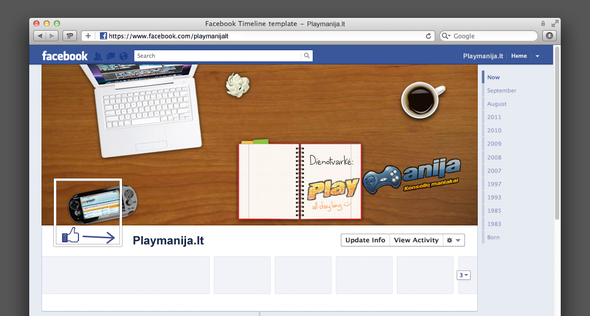Open the gear settings menu on the page
590x316 pixels.
[x=454, y=240]
